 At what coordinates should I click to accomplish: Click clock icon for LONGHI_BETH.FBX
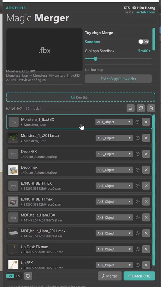pos(138,186)
